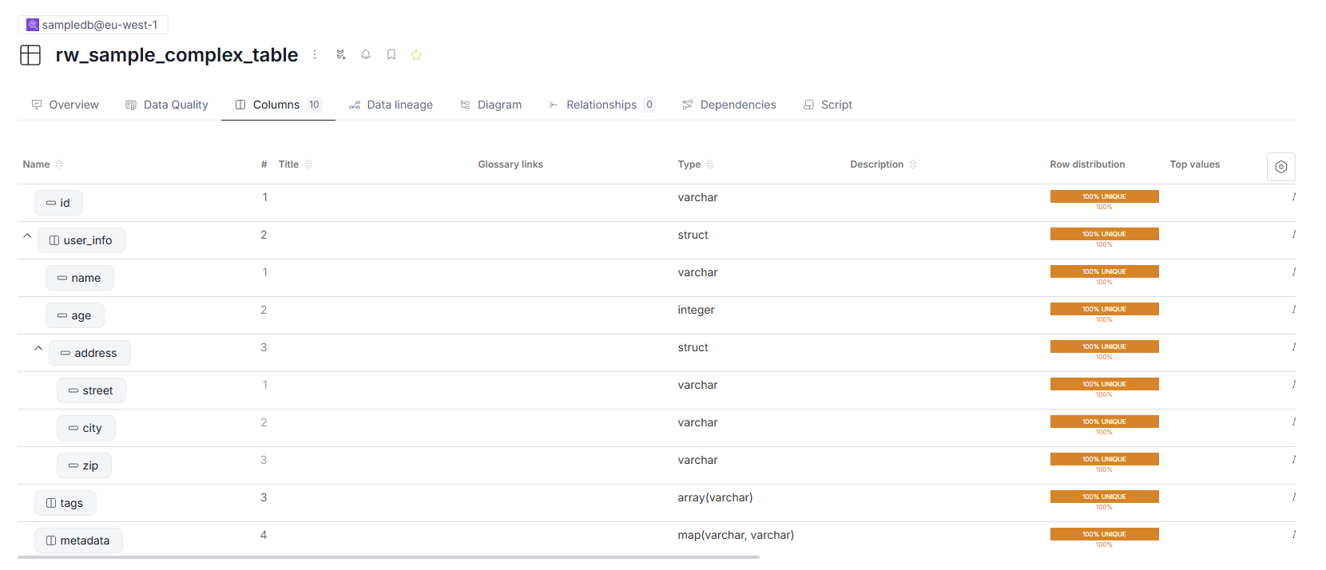The width and height of the screenshot is (1326, 570).
Task: Sort by Title column sort arrows
Action: pyautogui.click(x=308, y=164)
